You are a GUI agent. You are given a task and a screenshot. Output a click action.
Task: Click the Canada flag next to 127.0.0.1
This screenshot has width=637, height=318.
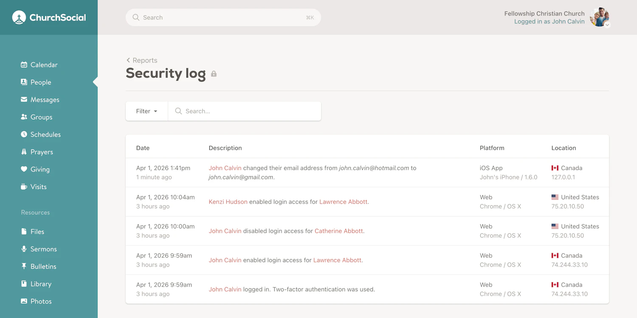(555, 167)
